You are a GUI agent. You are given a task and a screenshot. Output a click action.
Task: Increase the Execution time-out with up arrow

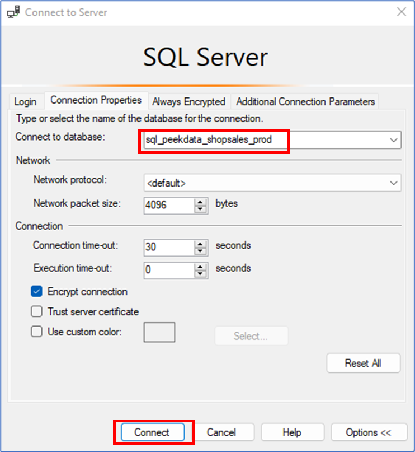coord(200,267)
